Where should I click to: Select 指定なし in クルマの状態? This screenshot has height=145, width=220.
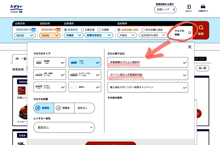85,108
